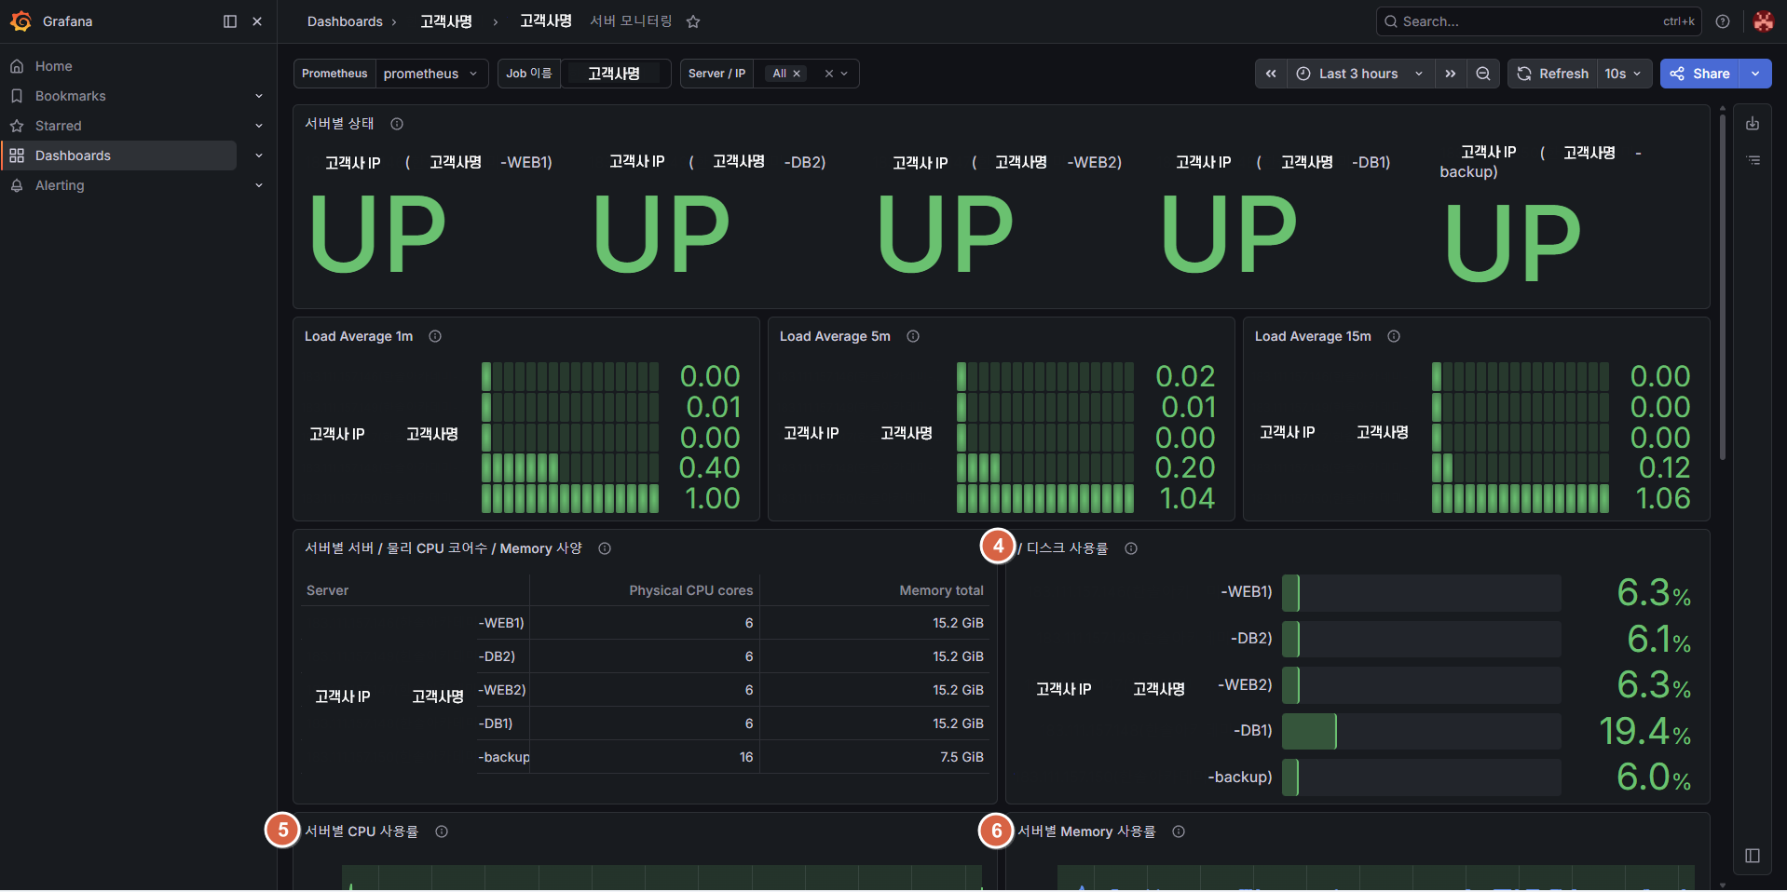Viewport: 1787px width, 892px height.
Task: Shift time range forward
Action: coord(1450,74)
